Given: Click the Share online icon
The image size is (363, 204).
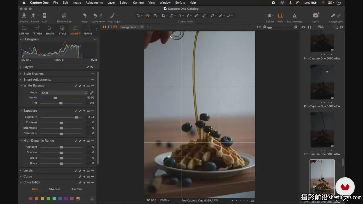Looking at the screenshot, I should (x=64, y=16).
